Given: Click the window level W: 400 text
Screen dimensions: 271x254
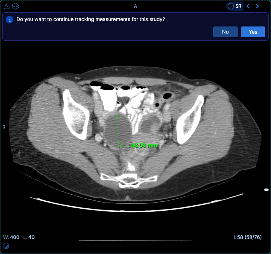Looking at the screenshot, I should (11, 237).
